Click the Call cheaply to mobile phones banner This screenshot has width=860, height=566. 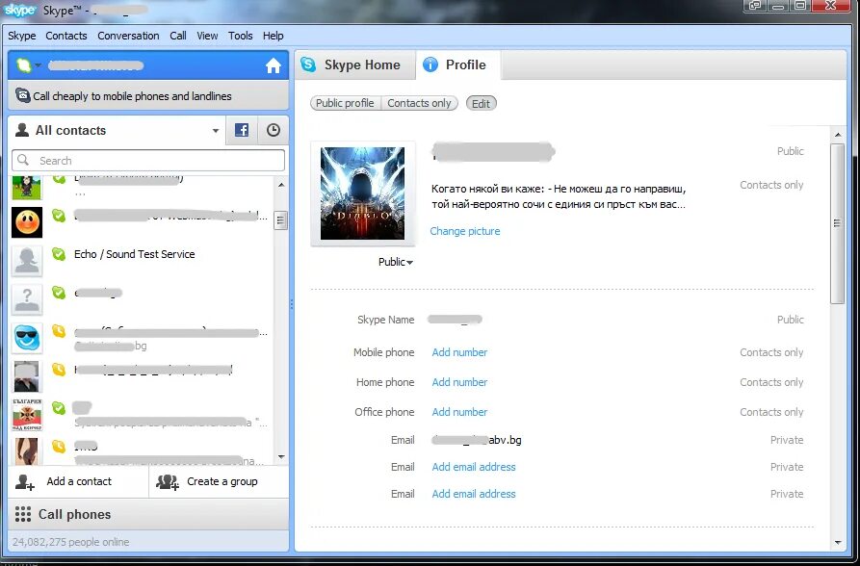(148, 96)
